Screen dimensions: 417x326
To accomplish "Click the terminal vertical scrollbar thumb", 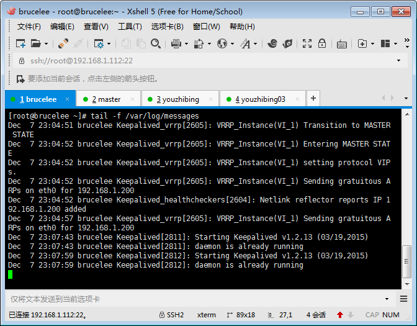I will click(407, 261).
